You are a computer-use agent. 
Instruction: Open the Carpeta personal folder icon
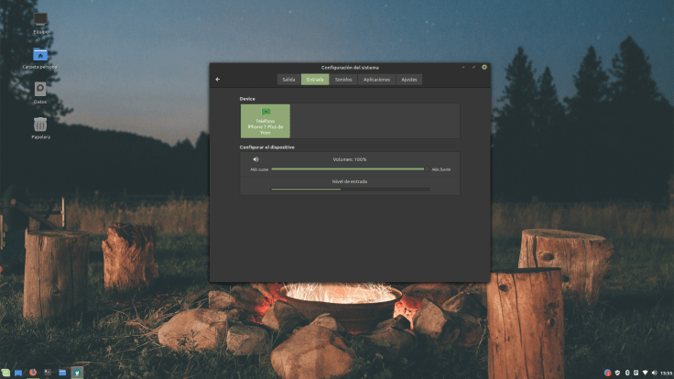(x=40, y=57)
